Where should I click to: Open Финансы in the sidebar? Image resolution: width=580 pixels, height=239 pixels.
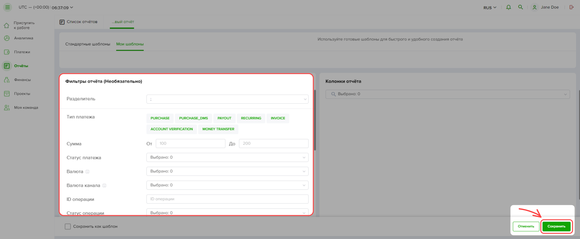point(22,80)
